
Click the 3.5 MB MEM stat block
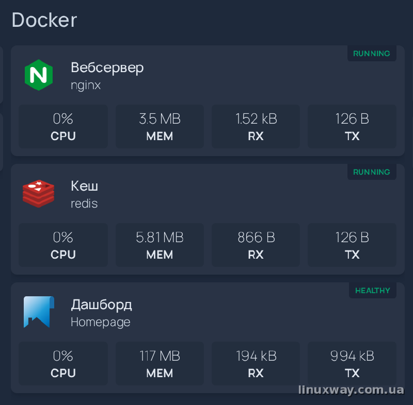click(160, 126)
